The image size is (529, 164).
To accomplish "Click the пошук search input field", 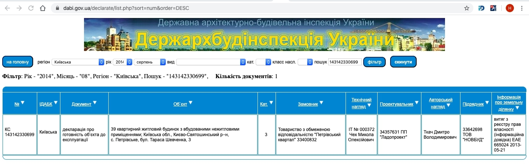I will pos(345,62).
